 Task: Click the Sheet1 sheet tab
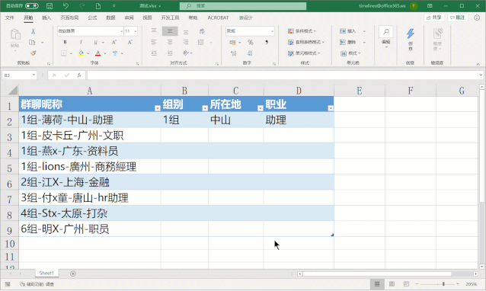[46, 273]
